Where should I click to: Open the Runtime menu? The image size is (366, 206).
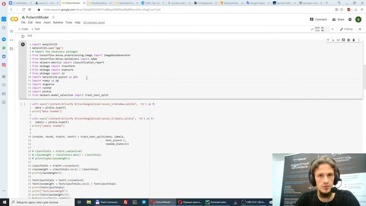(58, 22)
